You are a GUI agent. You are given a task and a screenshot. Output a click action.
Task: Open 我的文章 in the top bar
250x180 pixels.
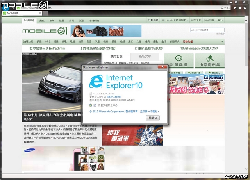pos(196,20)
